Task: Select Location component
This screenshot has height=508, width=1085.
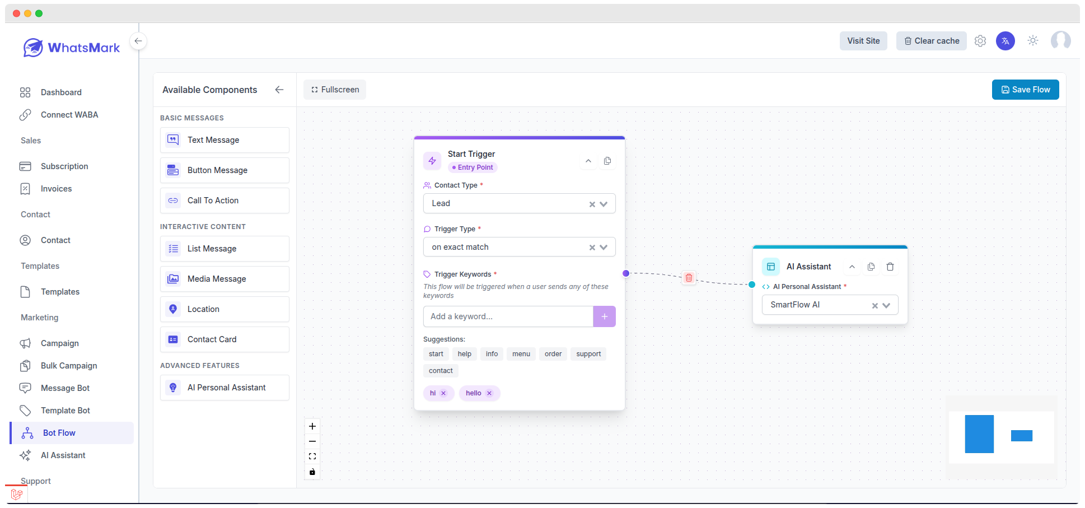Action: [x=225, y=309]
